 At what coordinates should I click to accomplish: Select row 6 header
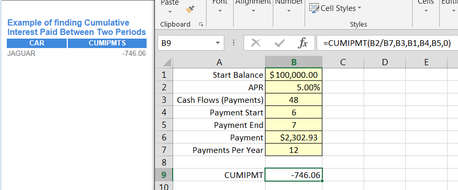tap(164, 137)
